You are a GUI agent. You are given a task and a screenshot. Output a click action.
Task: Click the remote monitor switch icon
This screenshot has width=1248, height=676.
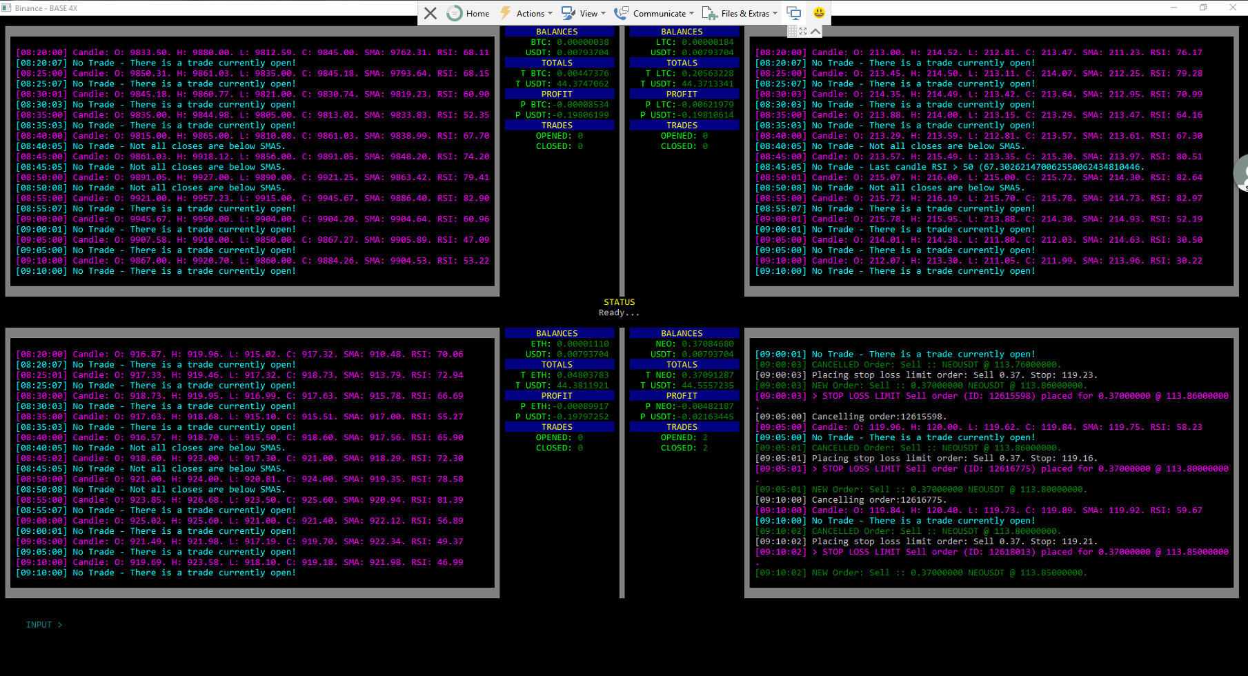[x=794, y=13]
